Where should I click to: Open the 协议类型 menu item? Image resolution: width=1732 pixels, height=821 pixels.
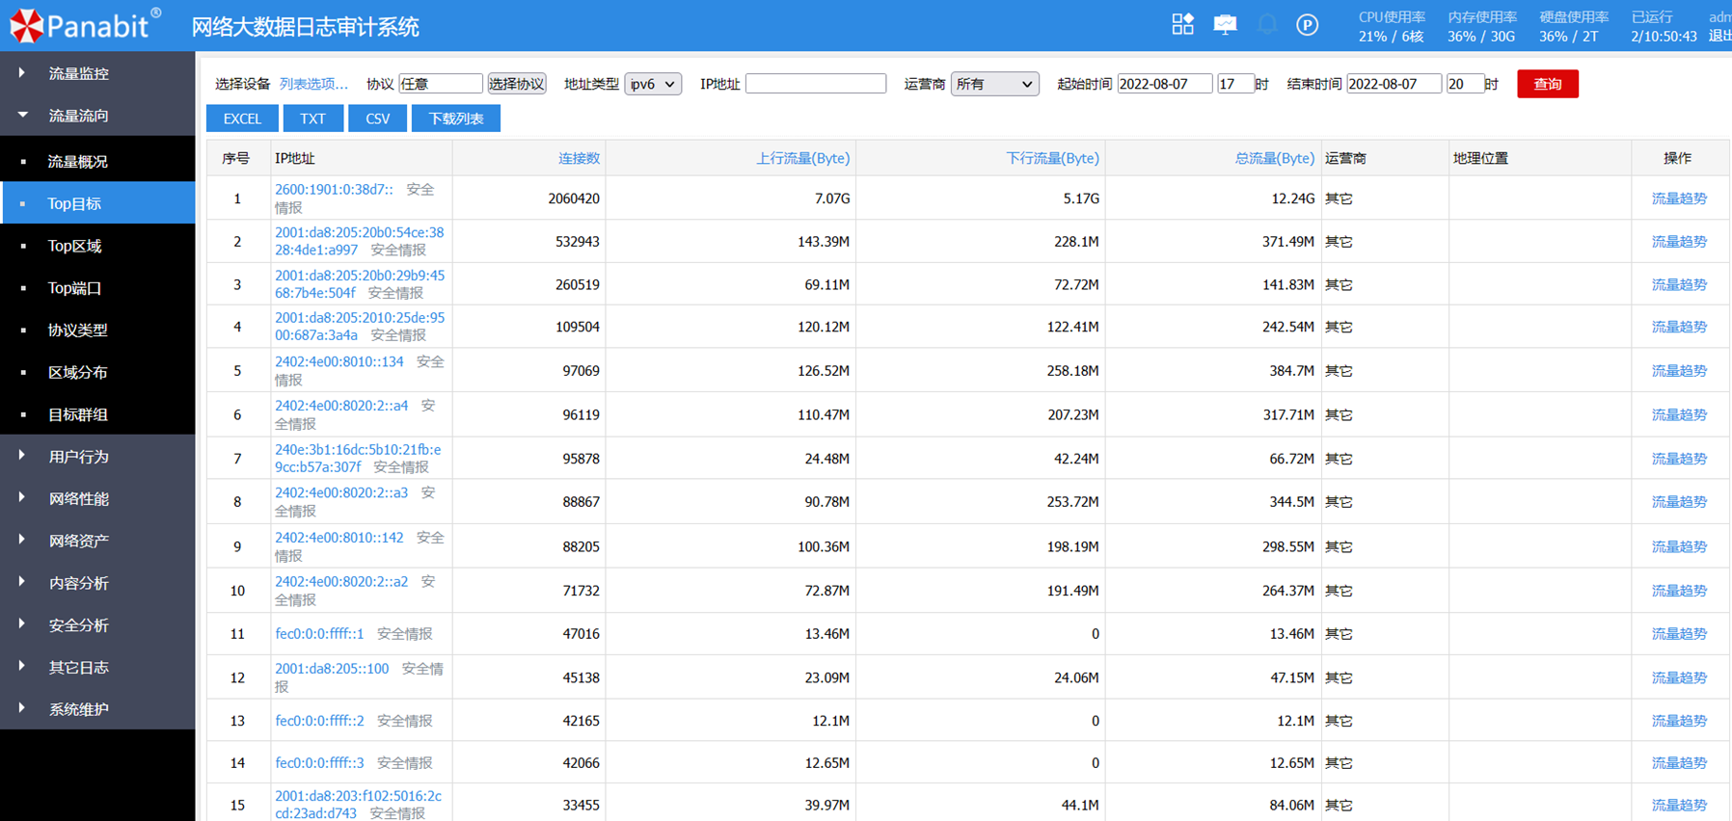pos(97,330)
